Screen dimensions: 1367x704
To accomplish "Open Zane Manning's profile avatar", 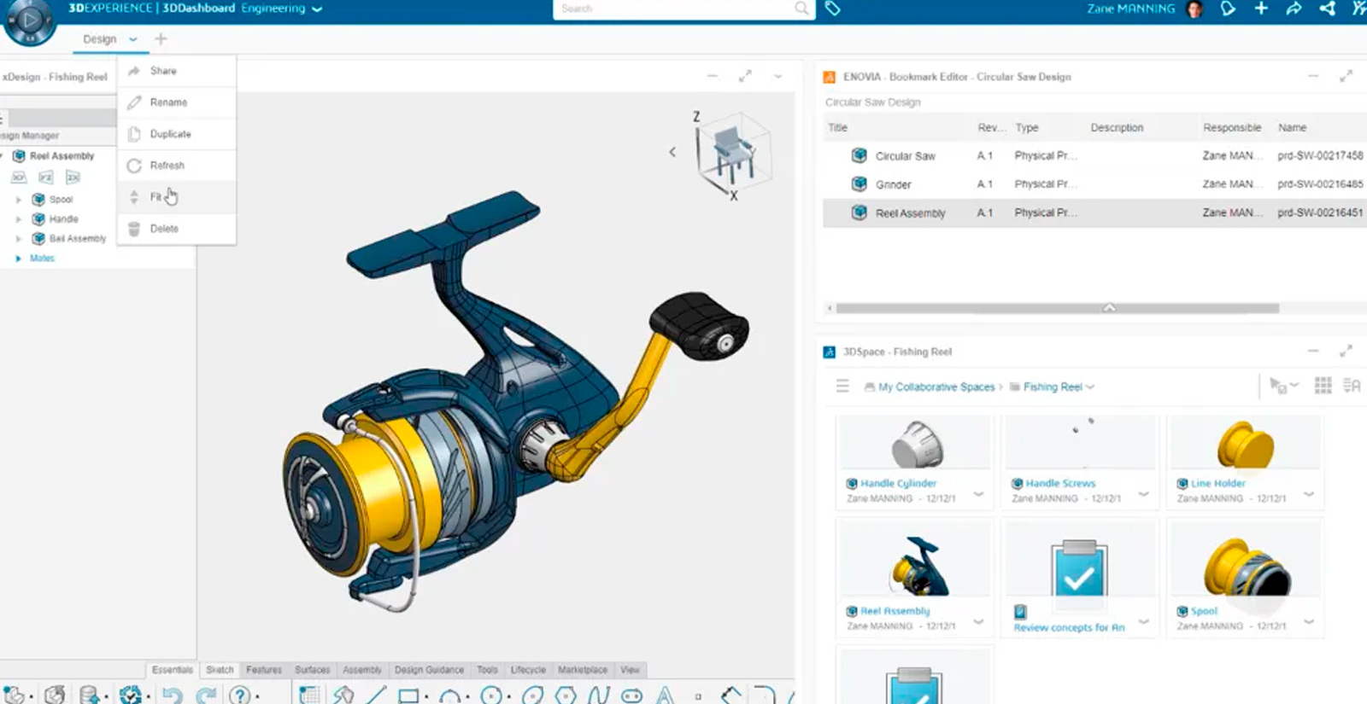I will coord(1194,9).
